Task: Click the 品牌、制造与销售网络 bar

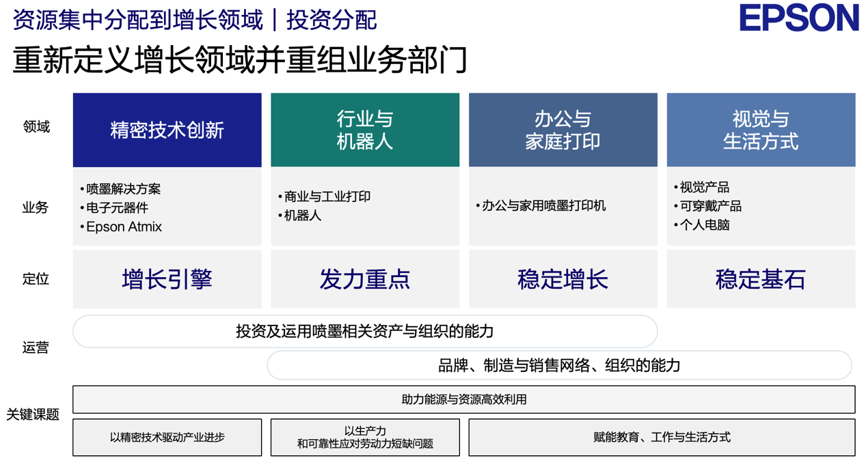Action: click(x=559, y=366)
